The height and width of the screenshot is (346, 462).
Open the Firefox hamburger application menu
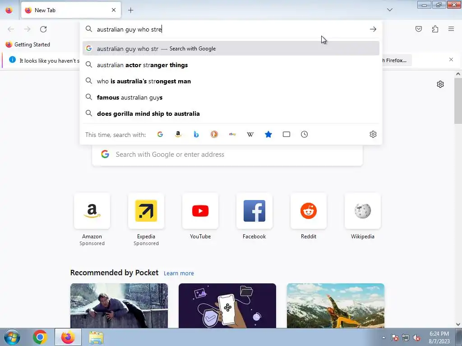pyautogui.click(x=451, y=29)
